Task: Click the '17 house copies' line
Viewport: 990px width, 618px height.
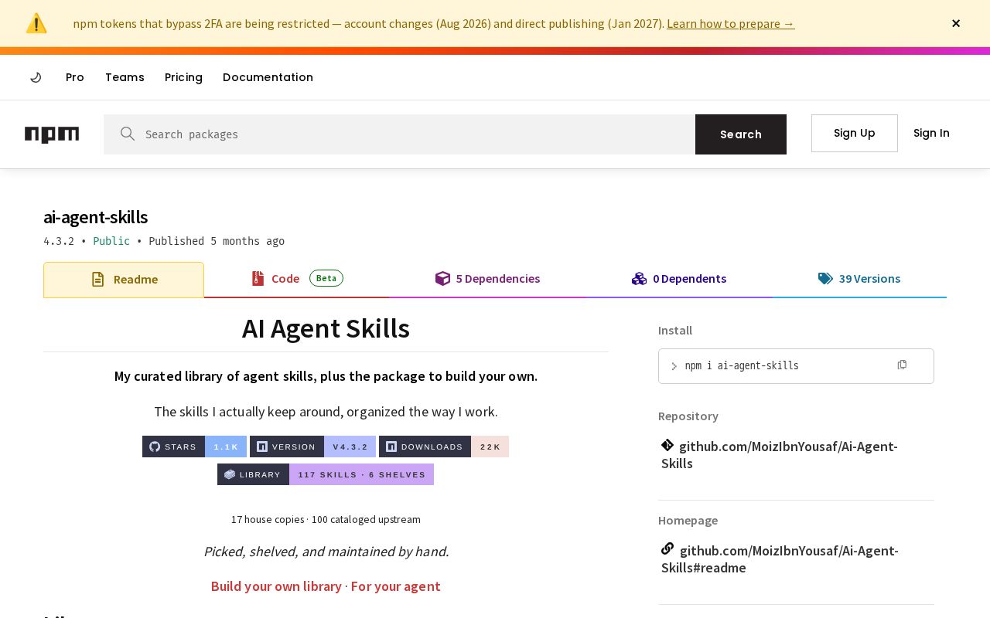Action: [x=326, y=519]
